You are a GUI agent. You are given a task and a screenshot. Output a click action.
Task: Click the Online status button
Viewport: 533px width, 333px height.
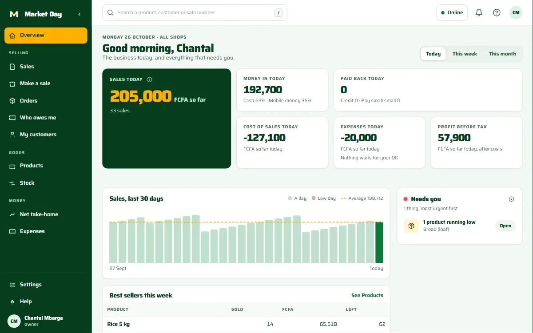pyautogui.click(x=452, y=12)
